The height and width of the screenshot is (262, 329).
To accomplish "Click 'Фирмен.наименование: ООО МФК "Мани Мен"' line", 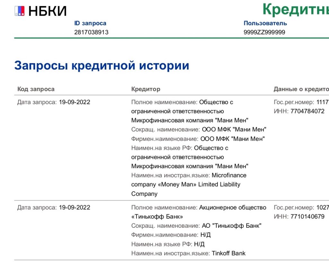I will point(198,139).
